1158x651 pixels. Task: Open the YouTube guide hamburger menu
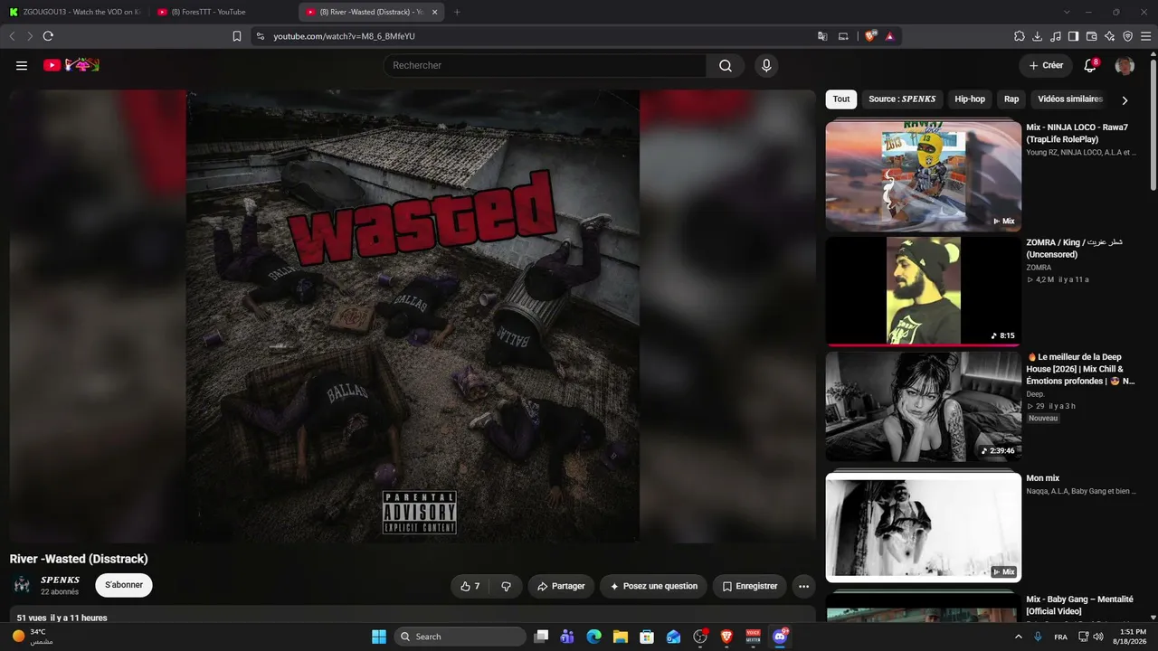(x=22, y=65)
